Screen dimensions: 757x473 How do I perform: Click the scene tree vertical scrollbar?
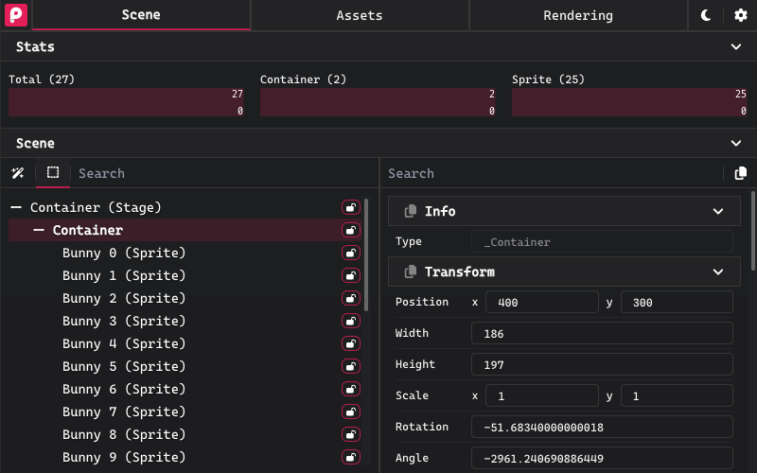(367, 255)
